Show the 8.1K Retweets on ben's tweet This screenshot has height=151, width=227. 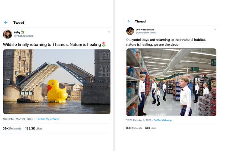pyautogui.click(x=134, y=128)
